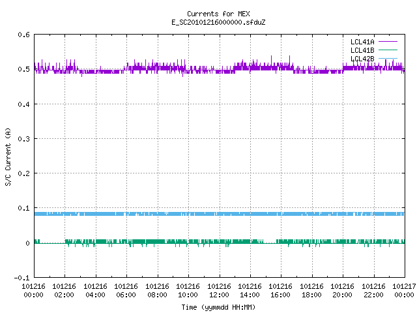Click the 101216 06:00 x-axis tick label
417x313 pixels.
click(126, 290)
